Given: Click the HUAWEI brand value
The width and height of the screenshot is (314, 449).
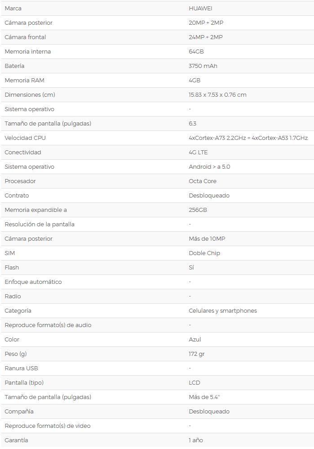Looking at the screenshot, I should click(x=200, y=9).
